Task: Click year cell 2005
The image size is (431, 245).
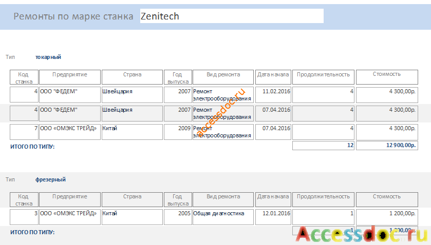Action: (178, 217)
